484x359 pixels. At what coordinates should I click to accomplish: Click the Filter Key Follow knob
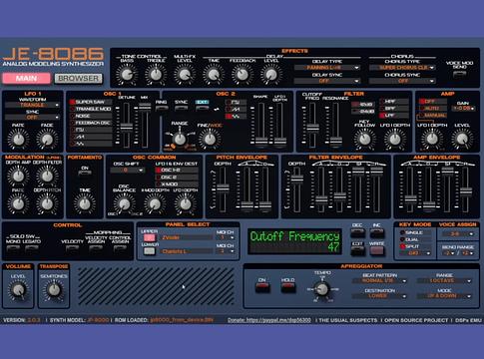pos(364,139)
